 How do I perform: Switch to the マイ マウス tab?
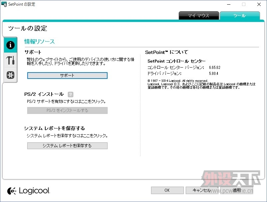click(x=199, y=16)
